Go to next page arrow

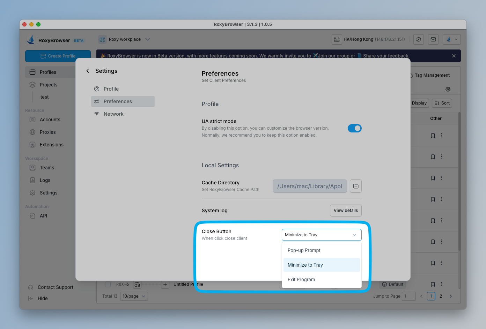(451, 296)
